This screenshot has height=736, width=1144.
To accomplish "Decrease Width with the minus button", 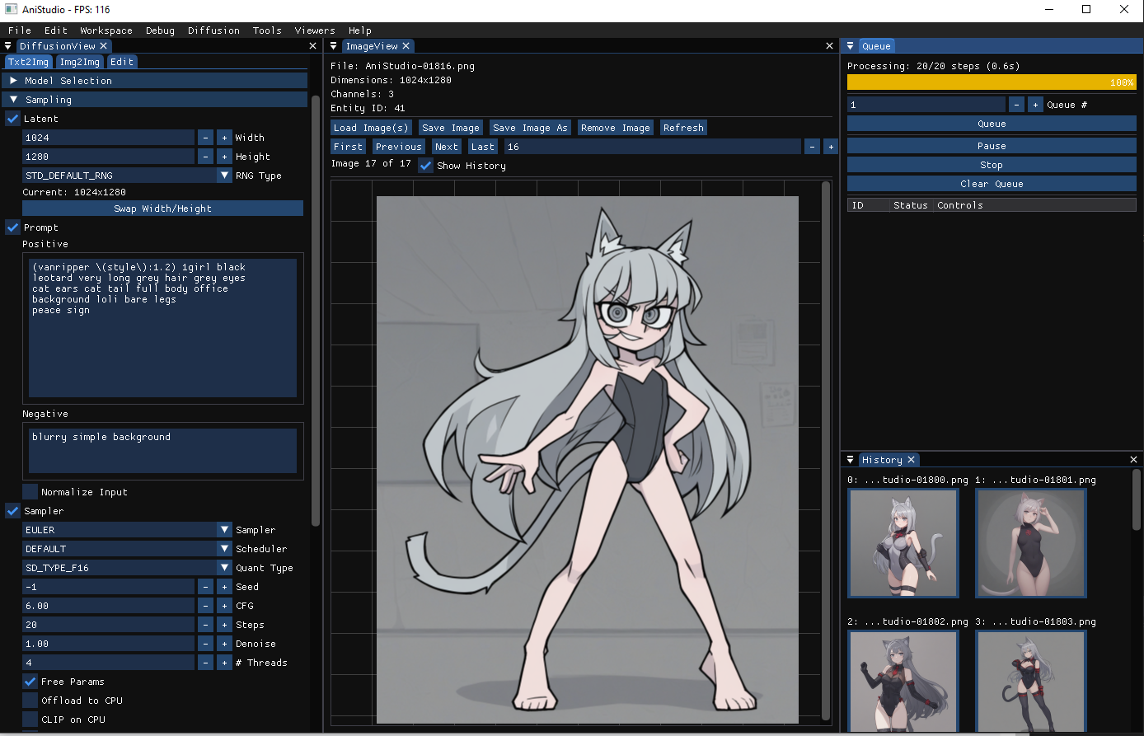I will coord(205,138).
